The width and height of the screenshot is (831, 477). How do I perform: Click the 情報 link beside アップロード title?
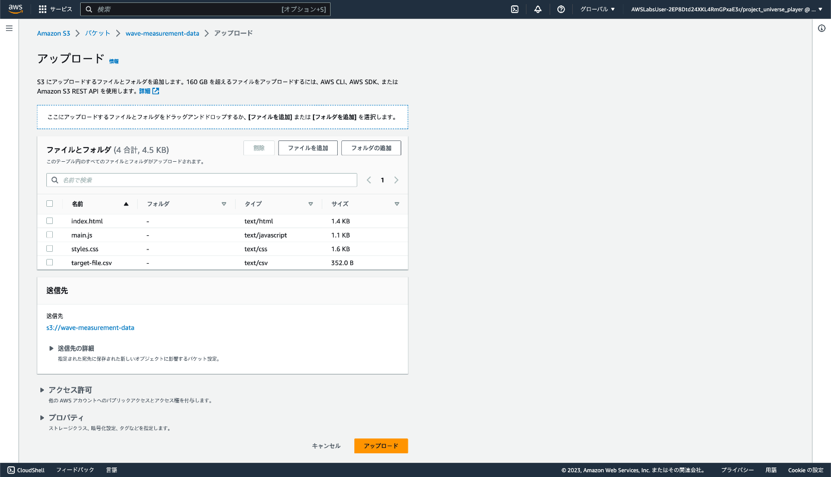(x=114, y=61)
